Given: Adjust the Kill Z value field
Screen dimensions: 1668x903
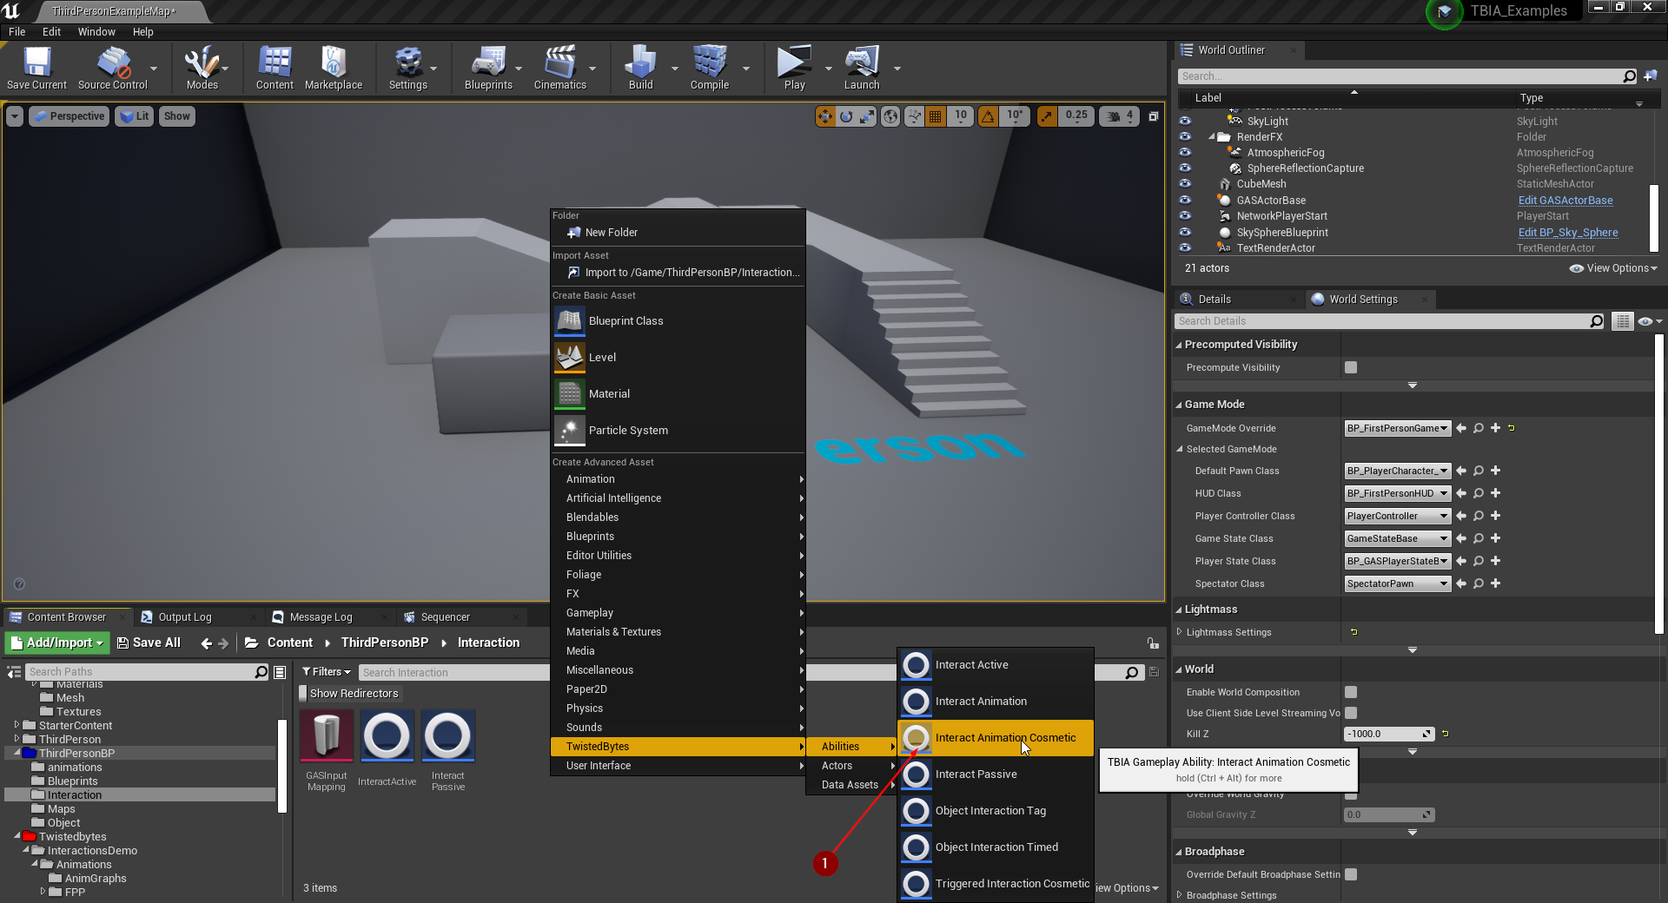Looking at the screenshot, I should [x=1388, y=734].
